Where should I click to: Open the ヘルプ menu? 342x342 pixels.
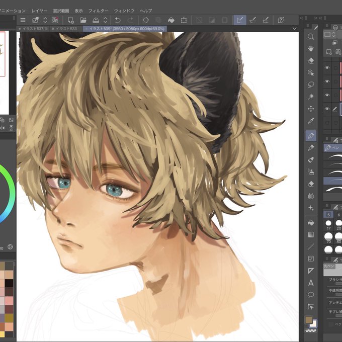point(146,11)
